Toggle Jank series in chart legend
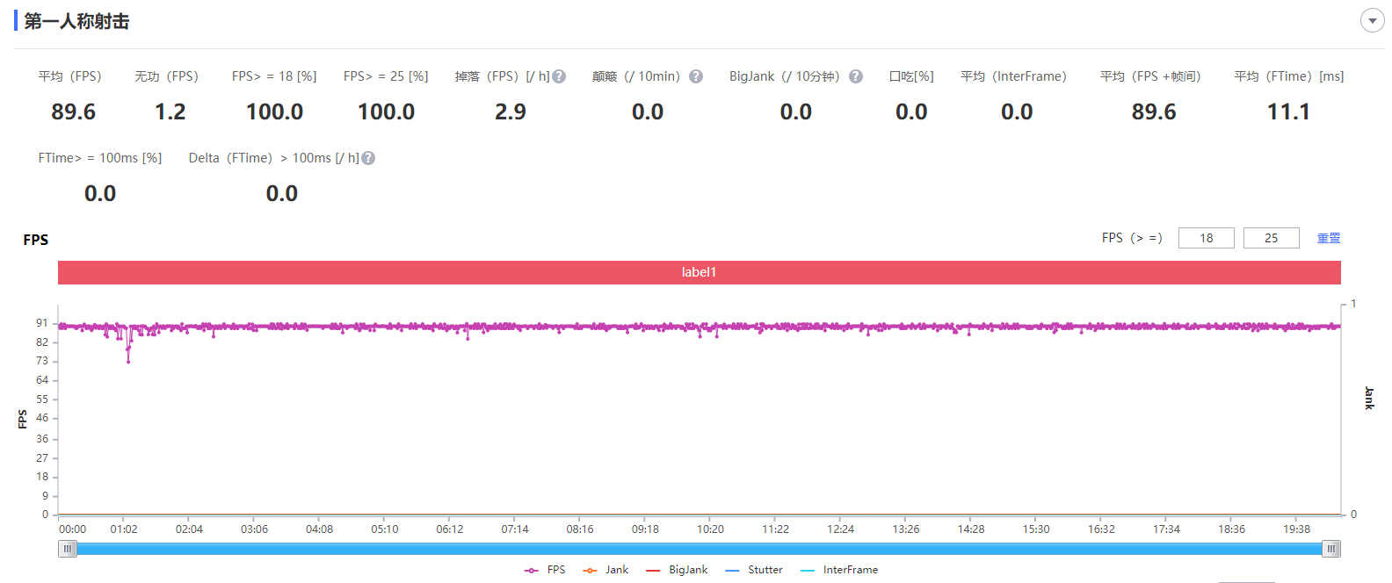 click(x=605, y=570)
